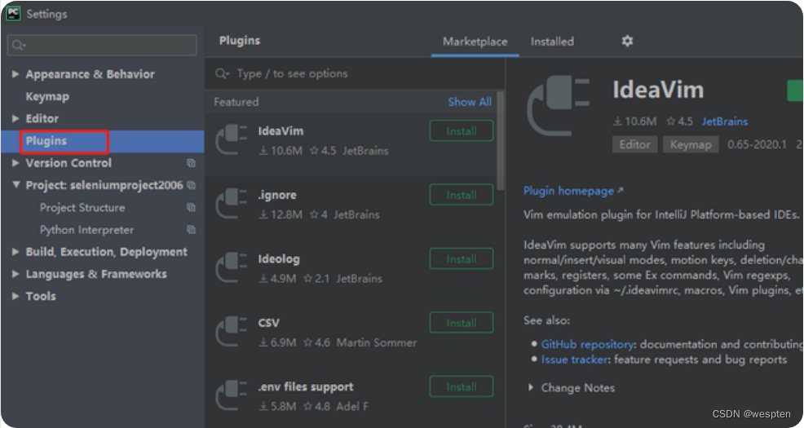Expand Change Notes section
This screenshot has height=428, width=804.
[531, 387]
